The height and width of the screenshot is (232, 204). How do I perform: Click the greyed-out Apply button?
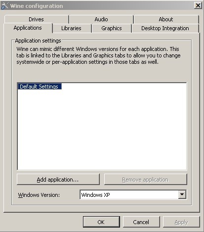(181, 222)
